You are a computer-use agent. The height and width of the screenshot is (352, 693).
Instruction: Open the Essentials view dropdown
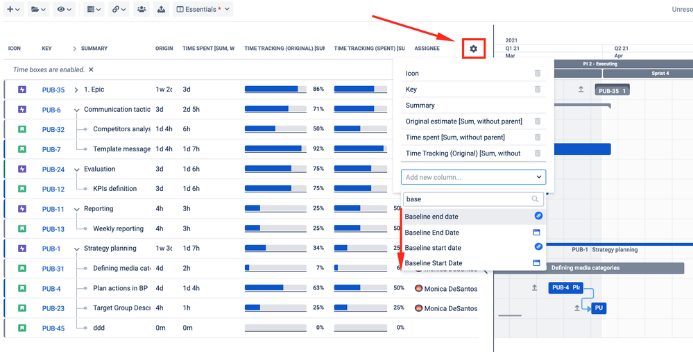coord(203,9)
